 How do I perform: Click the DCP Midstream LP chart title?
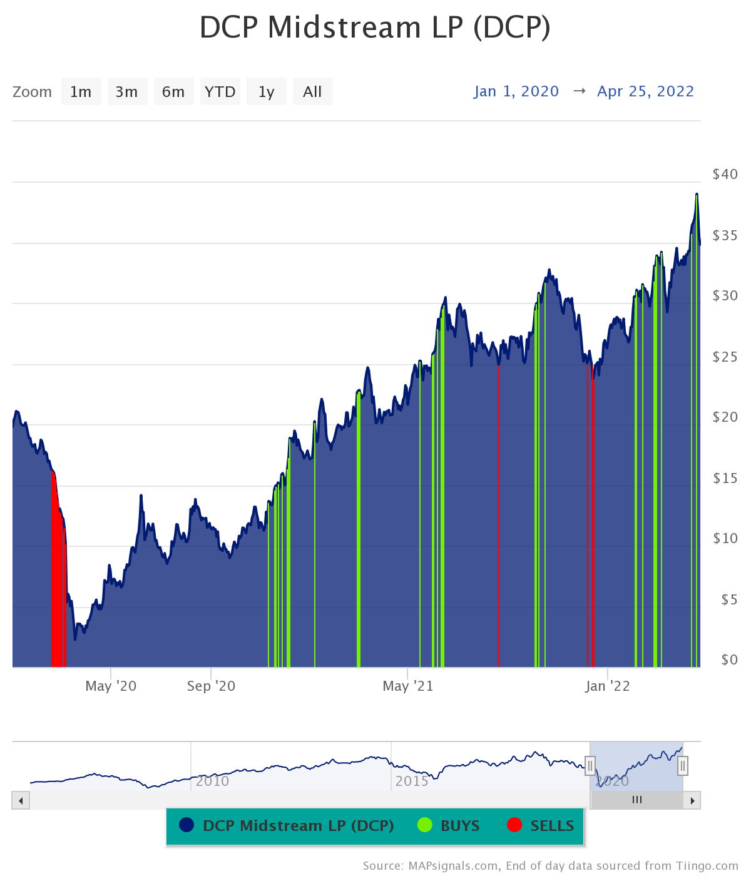pos(375,28)
